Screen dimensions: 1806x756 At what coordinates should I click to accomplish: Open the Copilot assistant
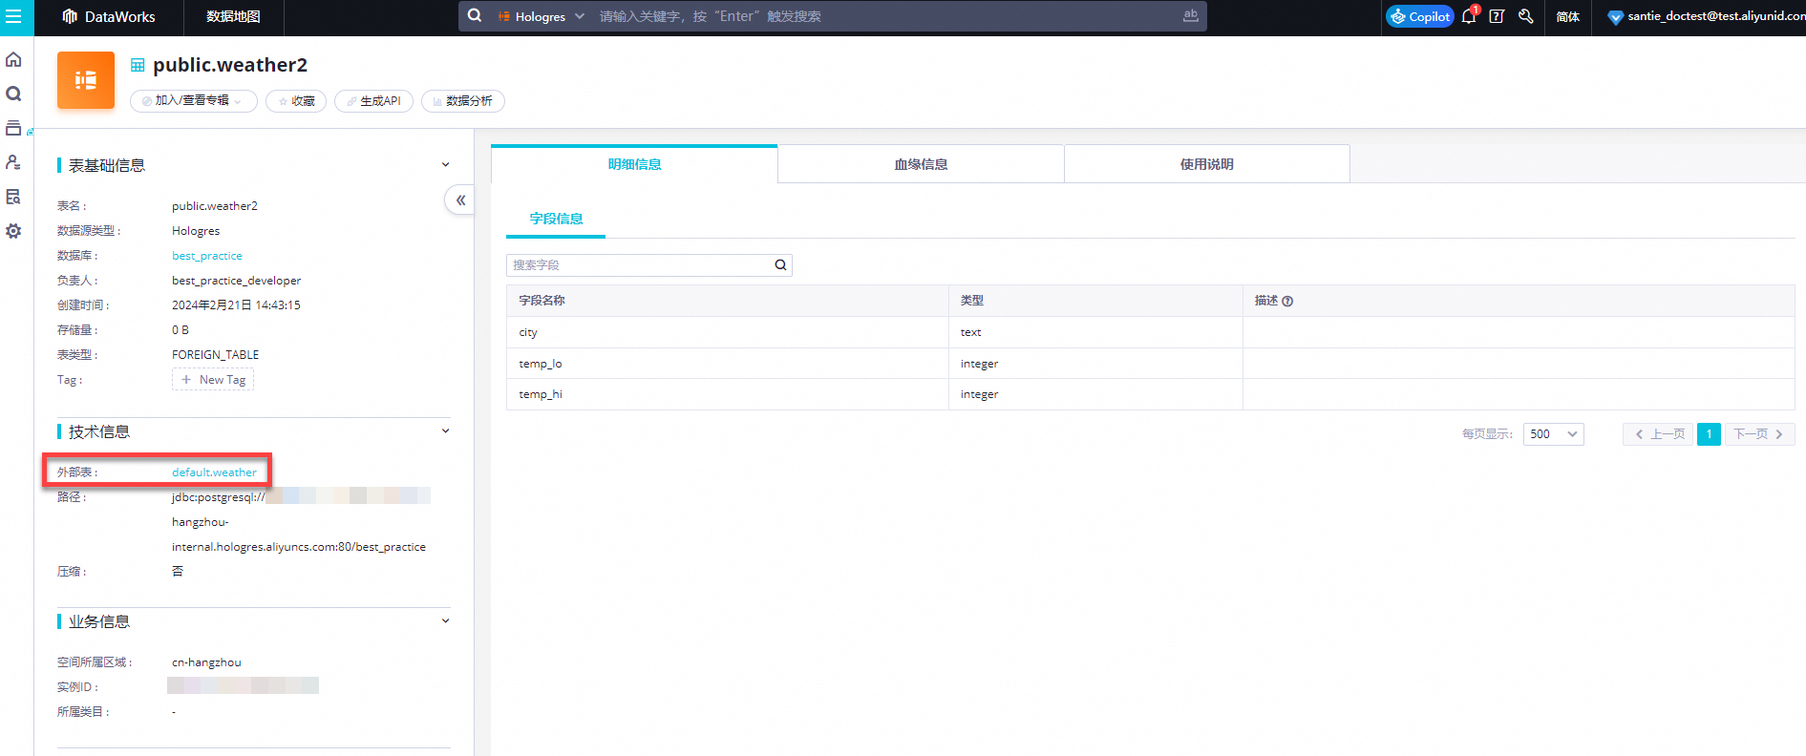(1420, 16)
